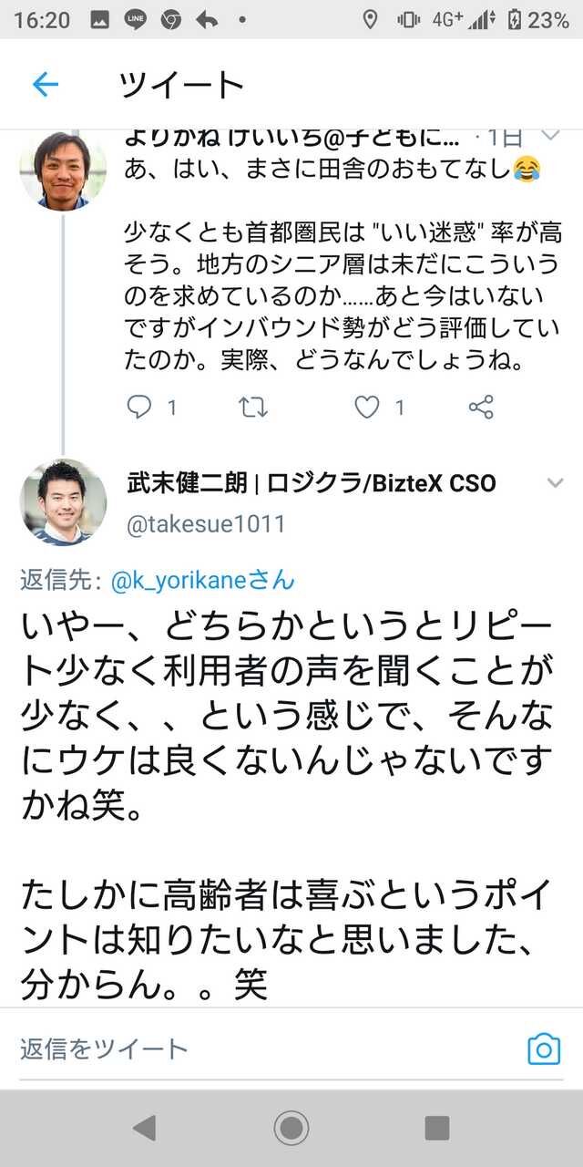Expand options chevron on 武末健二朗's tweet
583x1167 pixels.
point(553,482)
